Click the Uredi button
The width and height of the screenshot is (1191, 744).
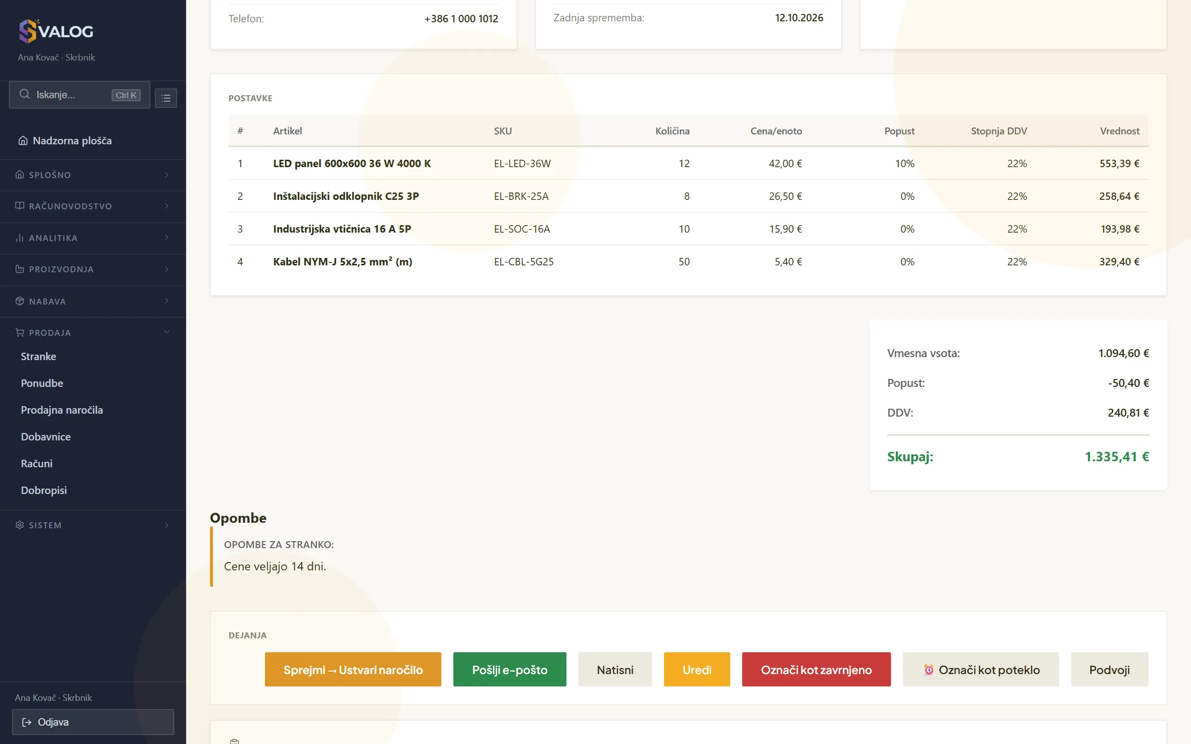point(697,670)
